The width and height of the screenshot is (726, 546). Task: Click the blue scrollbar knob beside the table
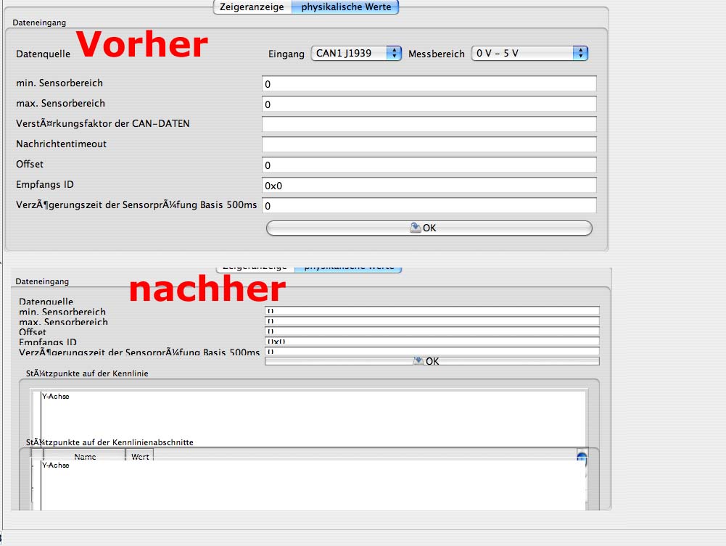pos(582,458)
